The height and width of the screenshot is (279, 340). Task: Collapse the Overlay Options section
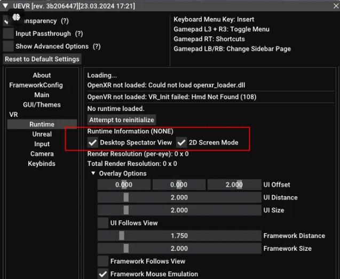tap(93, 173)
